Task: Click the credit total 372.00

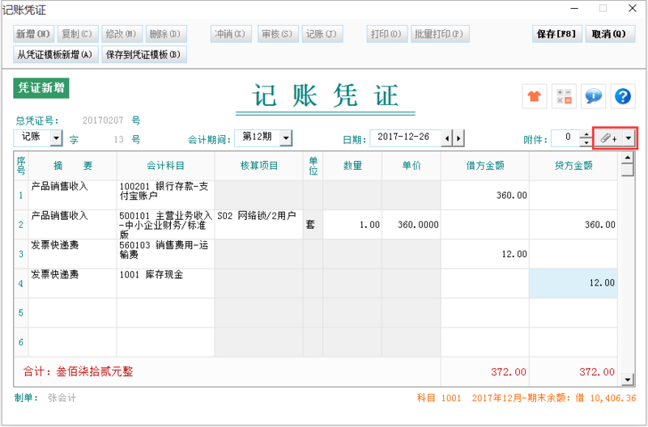Action: pyautogui.click(x=597, y=372)
